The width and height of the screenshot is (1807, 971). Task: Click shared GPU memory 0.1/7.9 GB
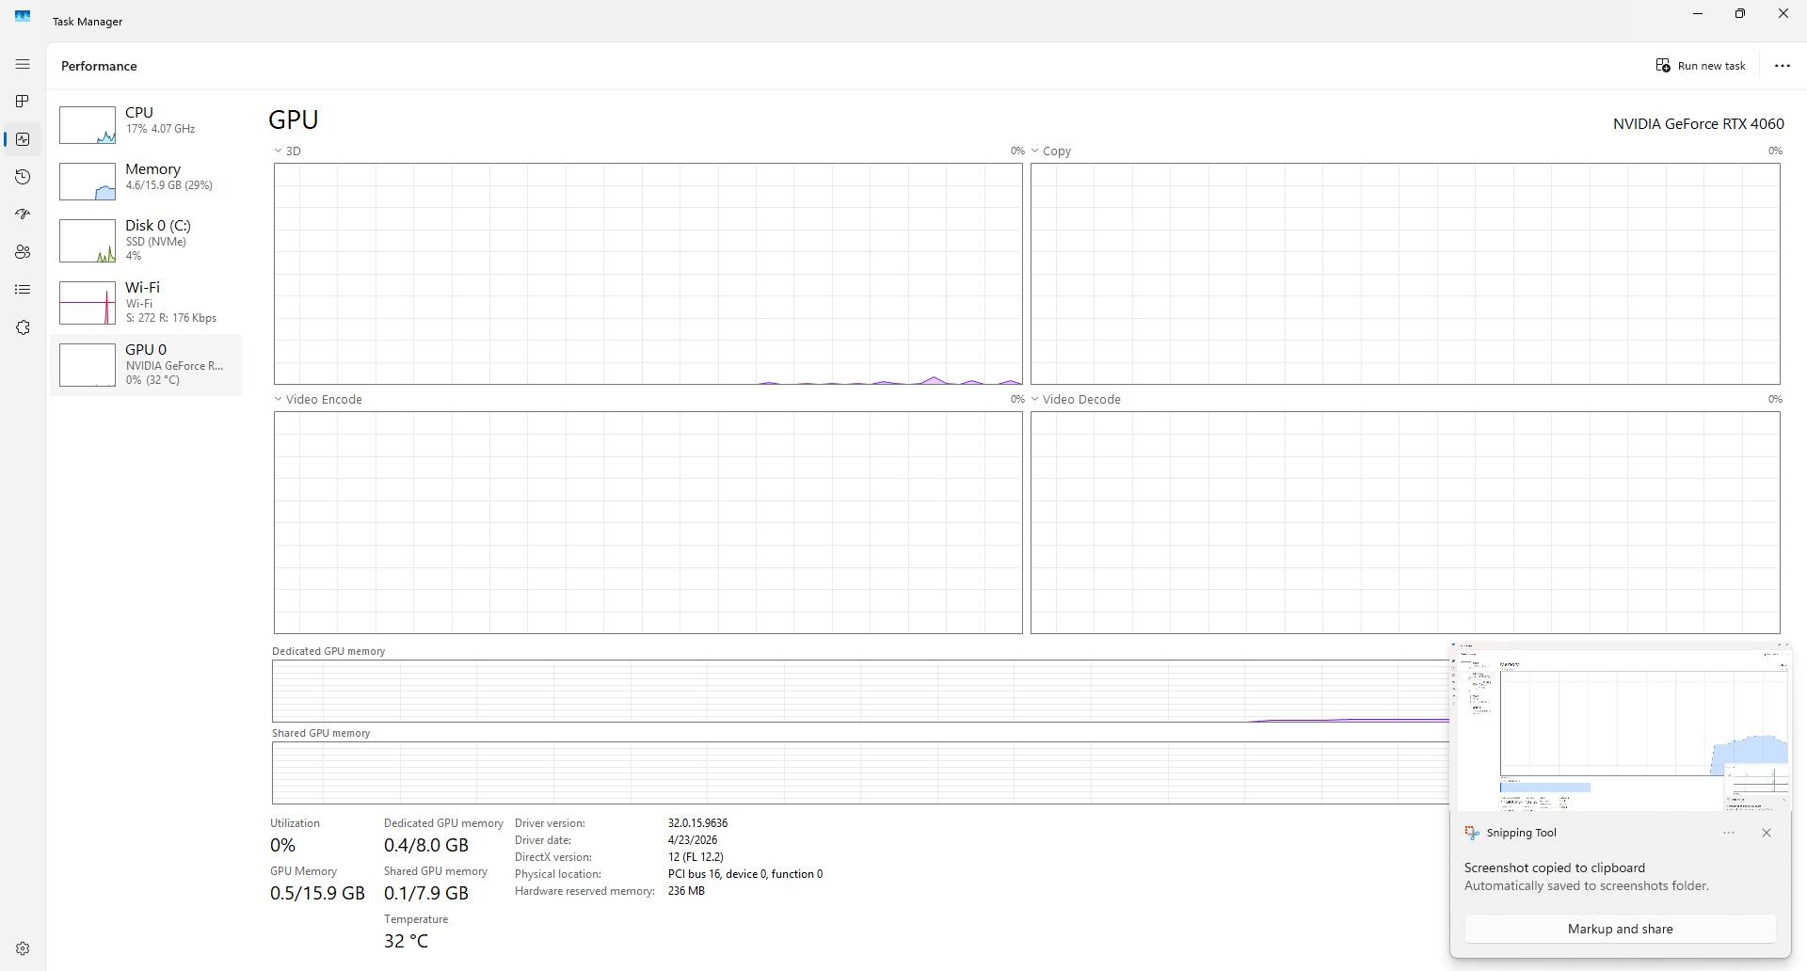(426, 893)
